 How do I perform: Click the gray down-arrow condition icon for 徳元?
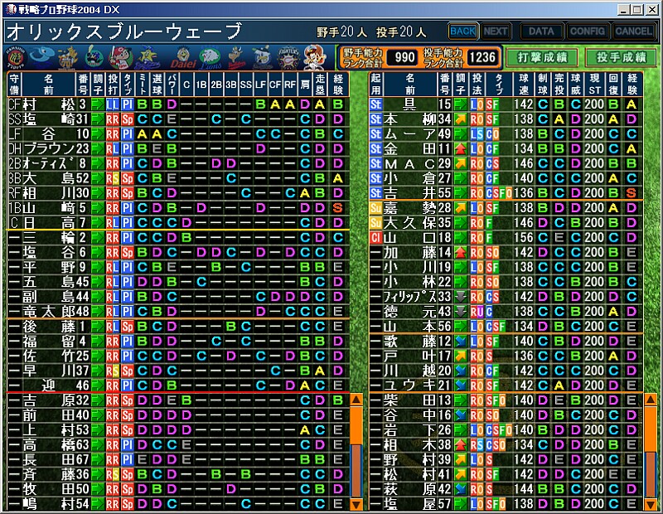[460, 312]
